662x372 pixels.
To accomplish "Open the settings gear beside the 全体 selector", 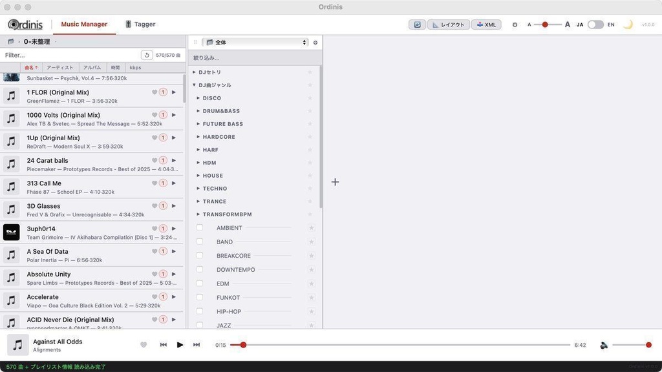I will [x=315, y=42].
